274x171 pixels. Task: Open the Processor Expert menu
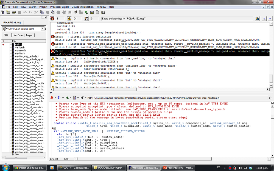59,7
